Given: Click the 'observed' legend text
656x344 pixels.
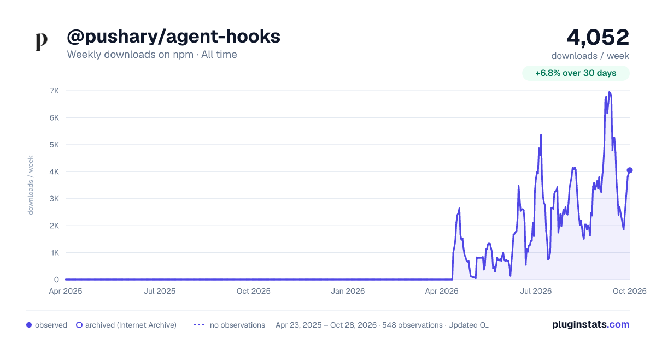Looking at the screenshot, I should click(51, 325).
